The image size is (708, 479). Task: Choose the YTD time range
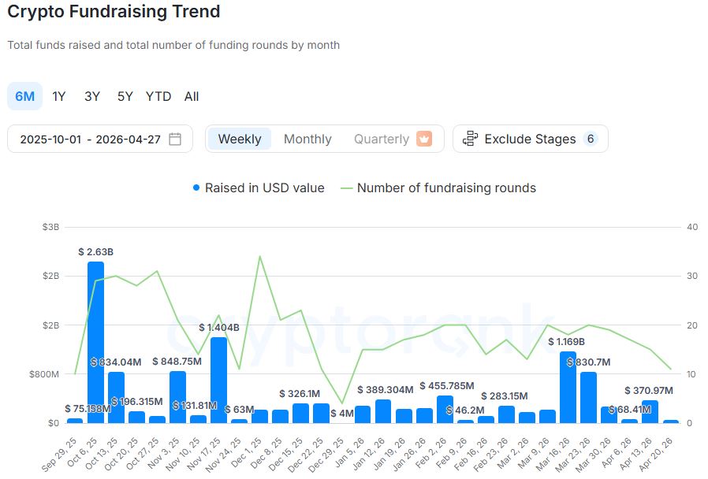tap(158, 96)
